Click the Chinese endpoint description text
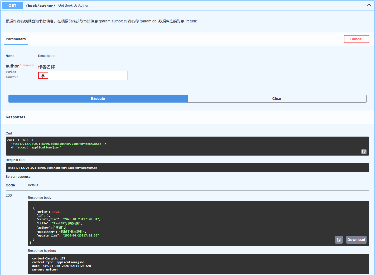Screen dimensions: 375x275 pyautogui.click(x=101, y=21)
